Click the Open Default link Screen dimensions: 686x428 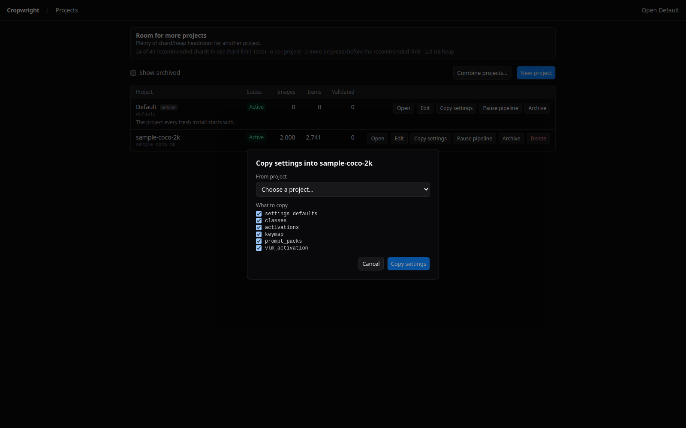point(660,10)
